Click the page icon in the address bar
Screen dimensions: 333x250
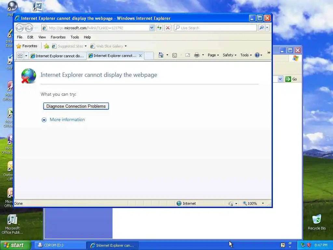tap(45, 28)
